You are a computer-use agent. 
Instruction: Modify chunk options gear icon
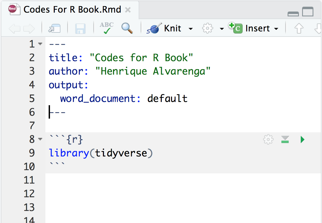coord(268,140)
